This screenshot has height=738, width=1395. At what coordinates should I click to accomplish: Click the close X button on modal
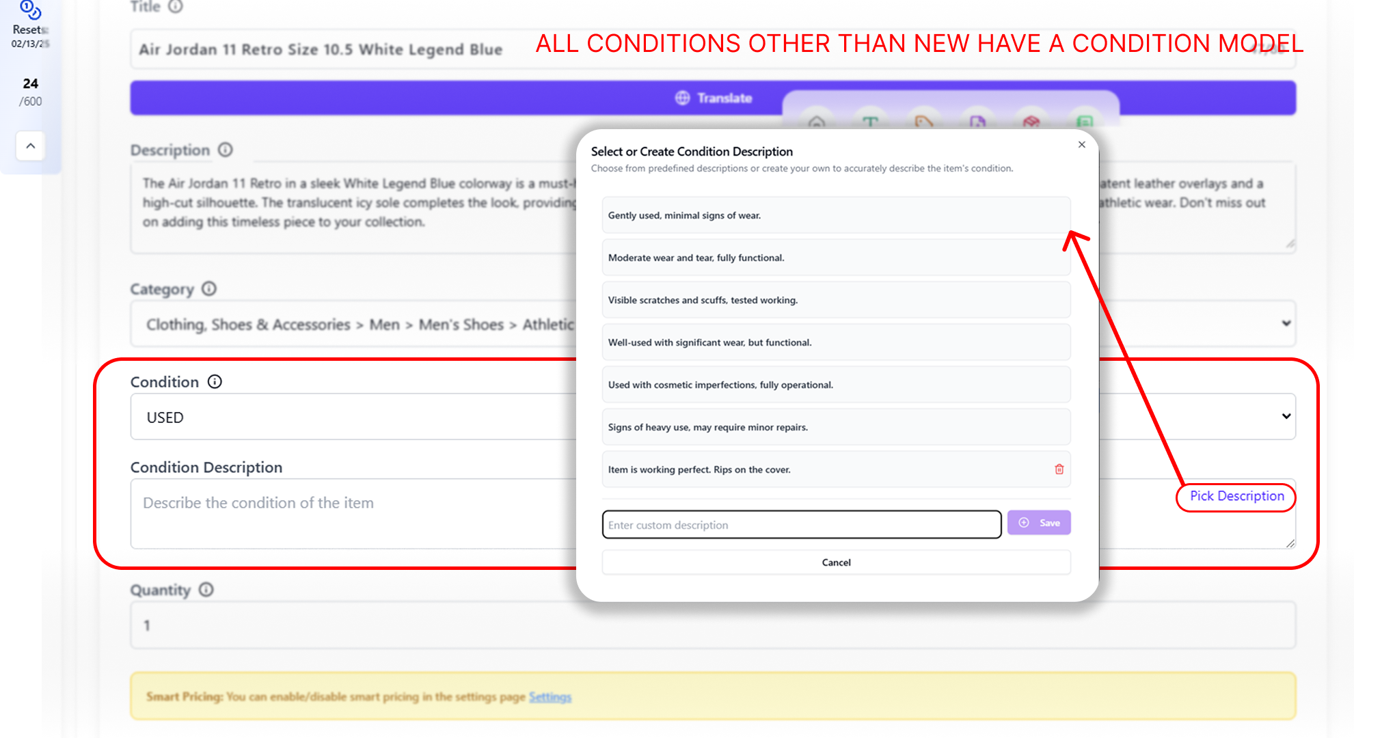click(1081, 144)
